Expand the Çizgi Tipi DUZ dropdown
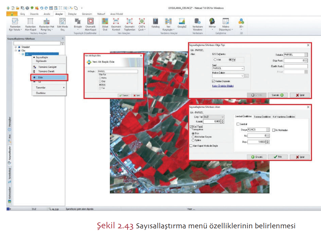 click(222, 117)
